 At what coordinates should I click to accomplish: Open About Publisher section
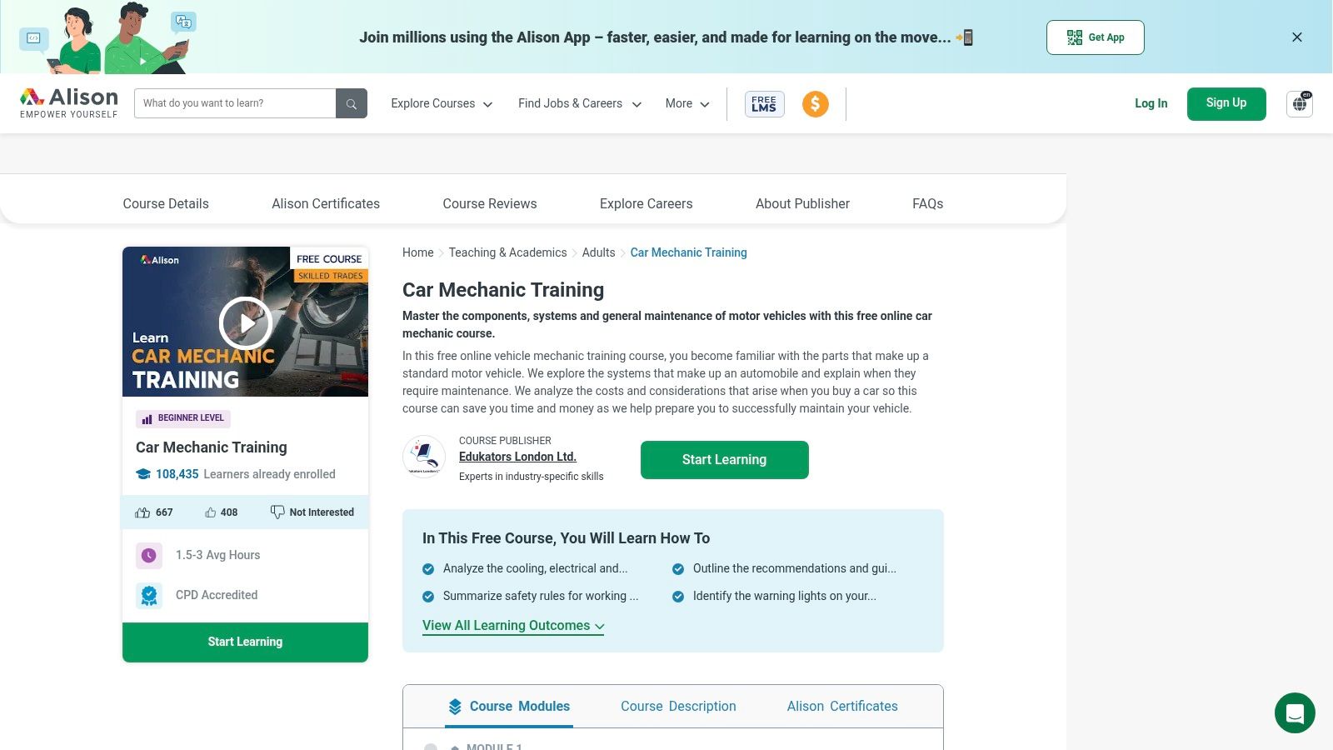pyautogui.click(x=802, y=203)
